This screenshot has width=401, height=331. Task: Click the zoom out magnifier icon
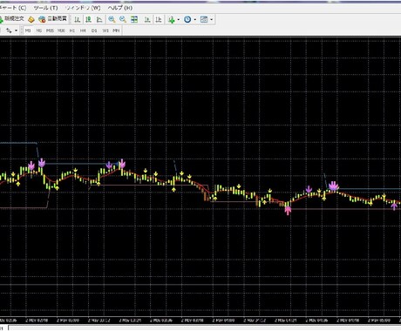123,19
